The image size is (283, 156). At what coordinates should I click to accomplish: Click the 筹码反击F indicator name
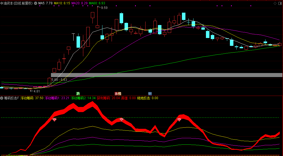tap(12, 98)
